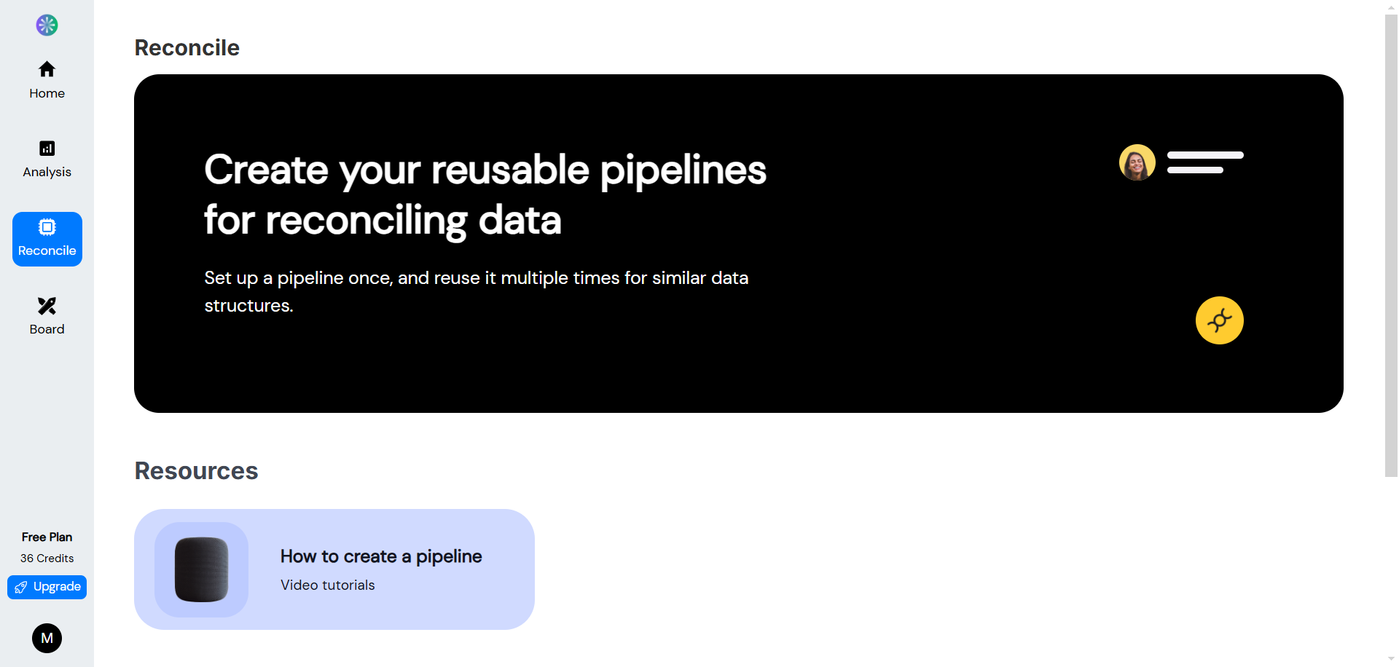Click the Reconcile page title
The height and width of the screenshot is (667, 1399).
point(187,48)
